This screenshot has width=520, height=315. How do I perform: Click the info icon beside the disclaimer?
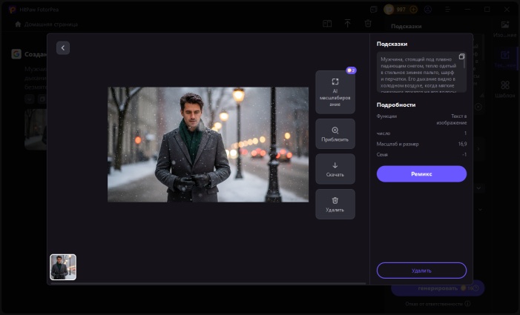coord(467,304)
